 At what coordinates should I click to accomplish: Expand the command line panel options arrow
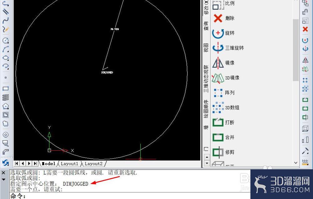(x=3, y=180)
